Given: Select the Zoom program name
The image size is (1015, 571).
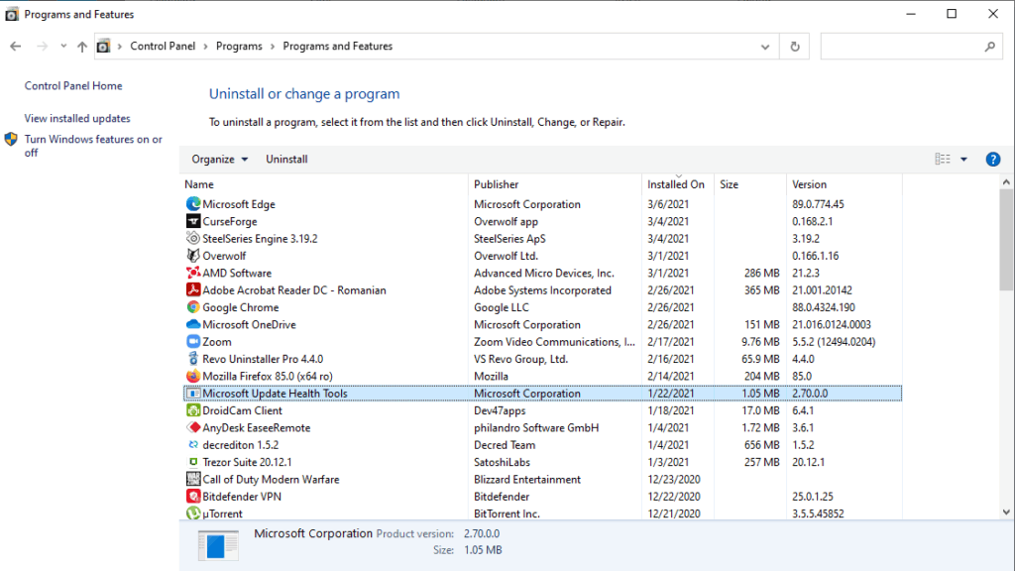Looking at the screenshot, I should 217,342.
